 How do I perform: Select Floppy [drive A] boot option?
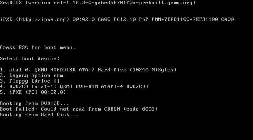[30, 81]
